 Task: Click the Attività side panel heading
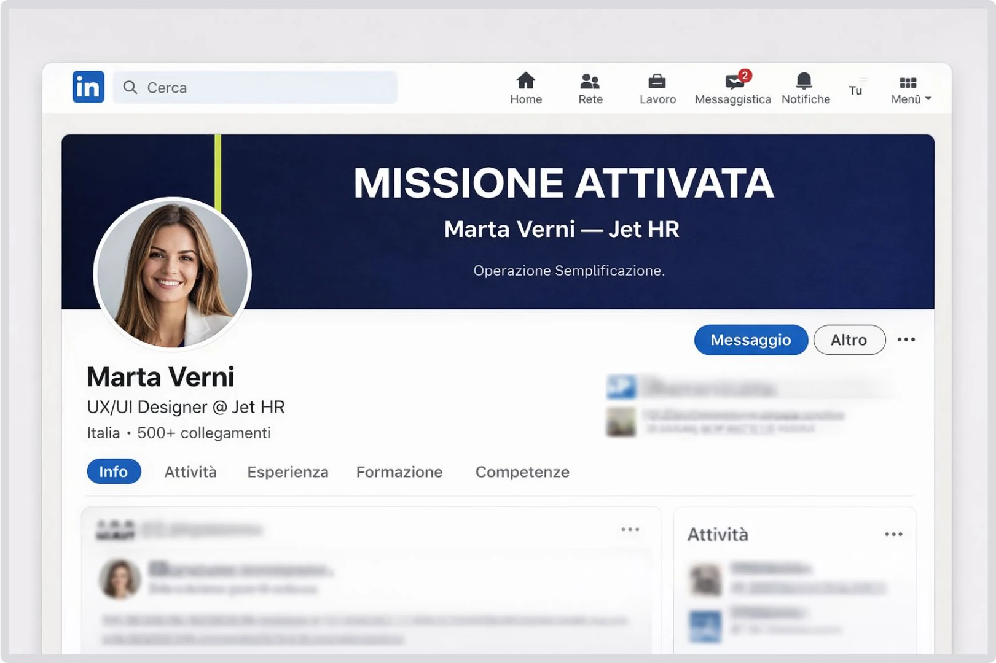[718, 534]
